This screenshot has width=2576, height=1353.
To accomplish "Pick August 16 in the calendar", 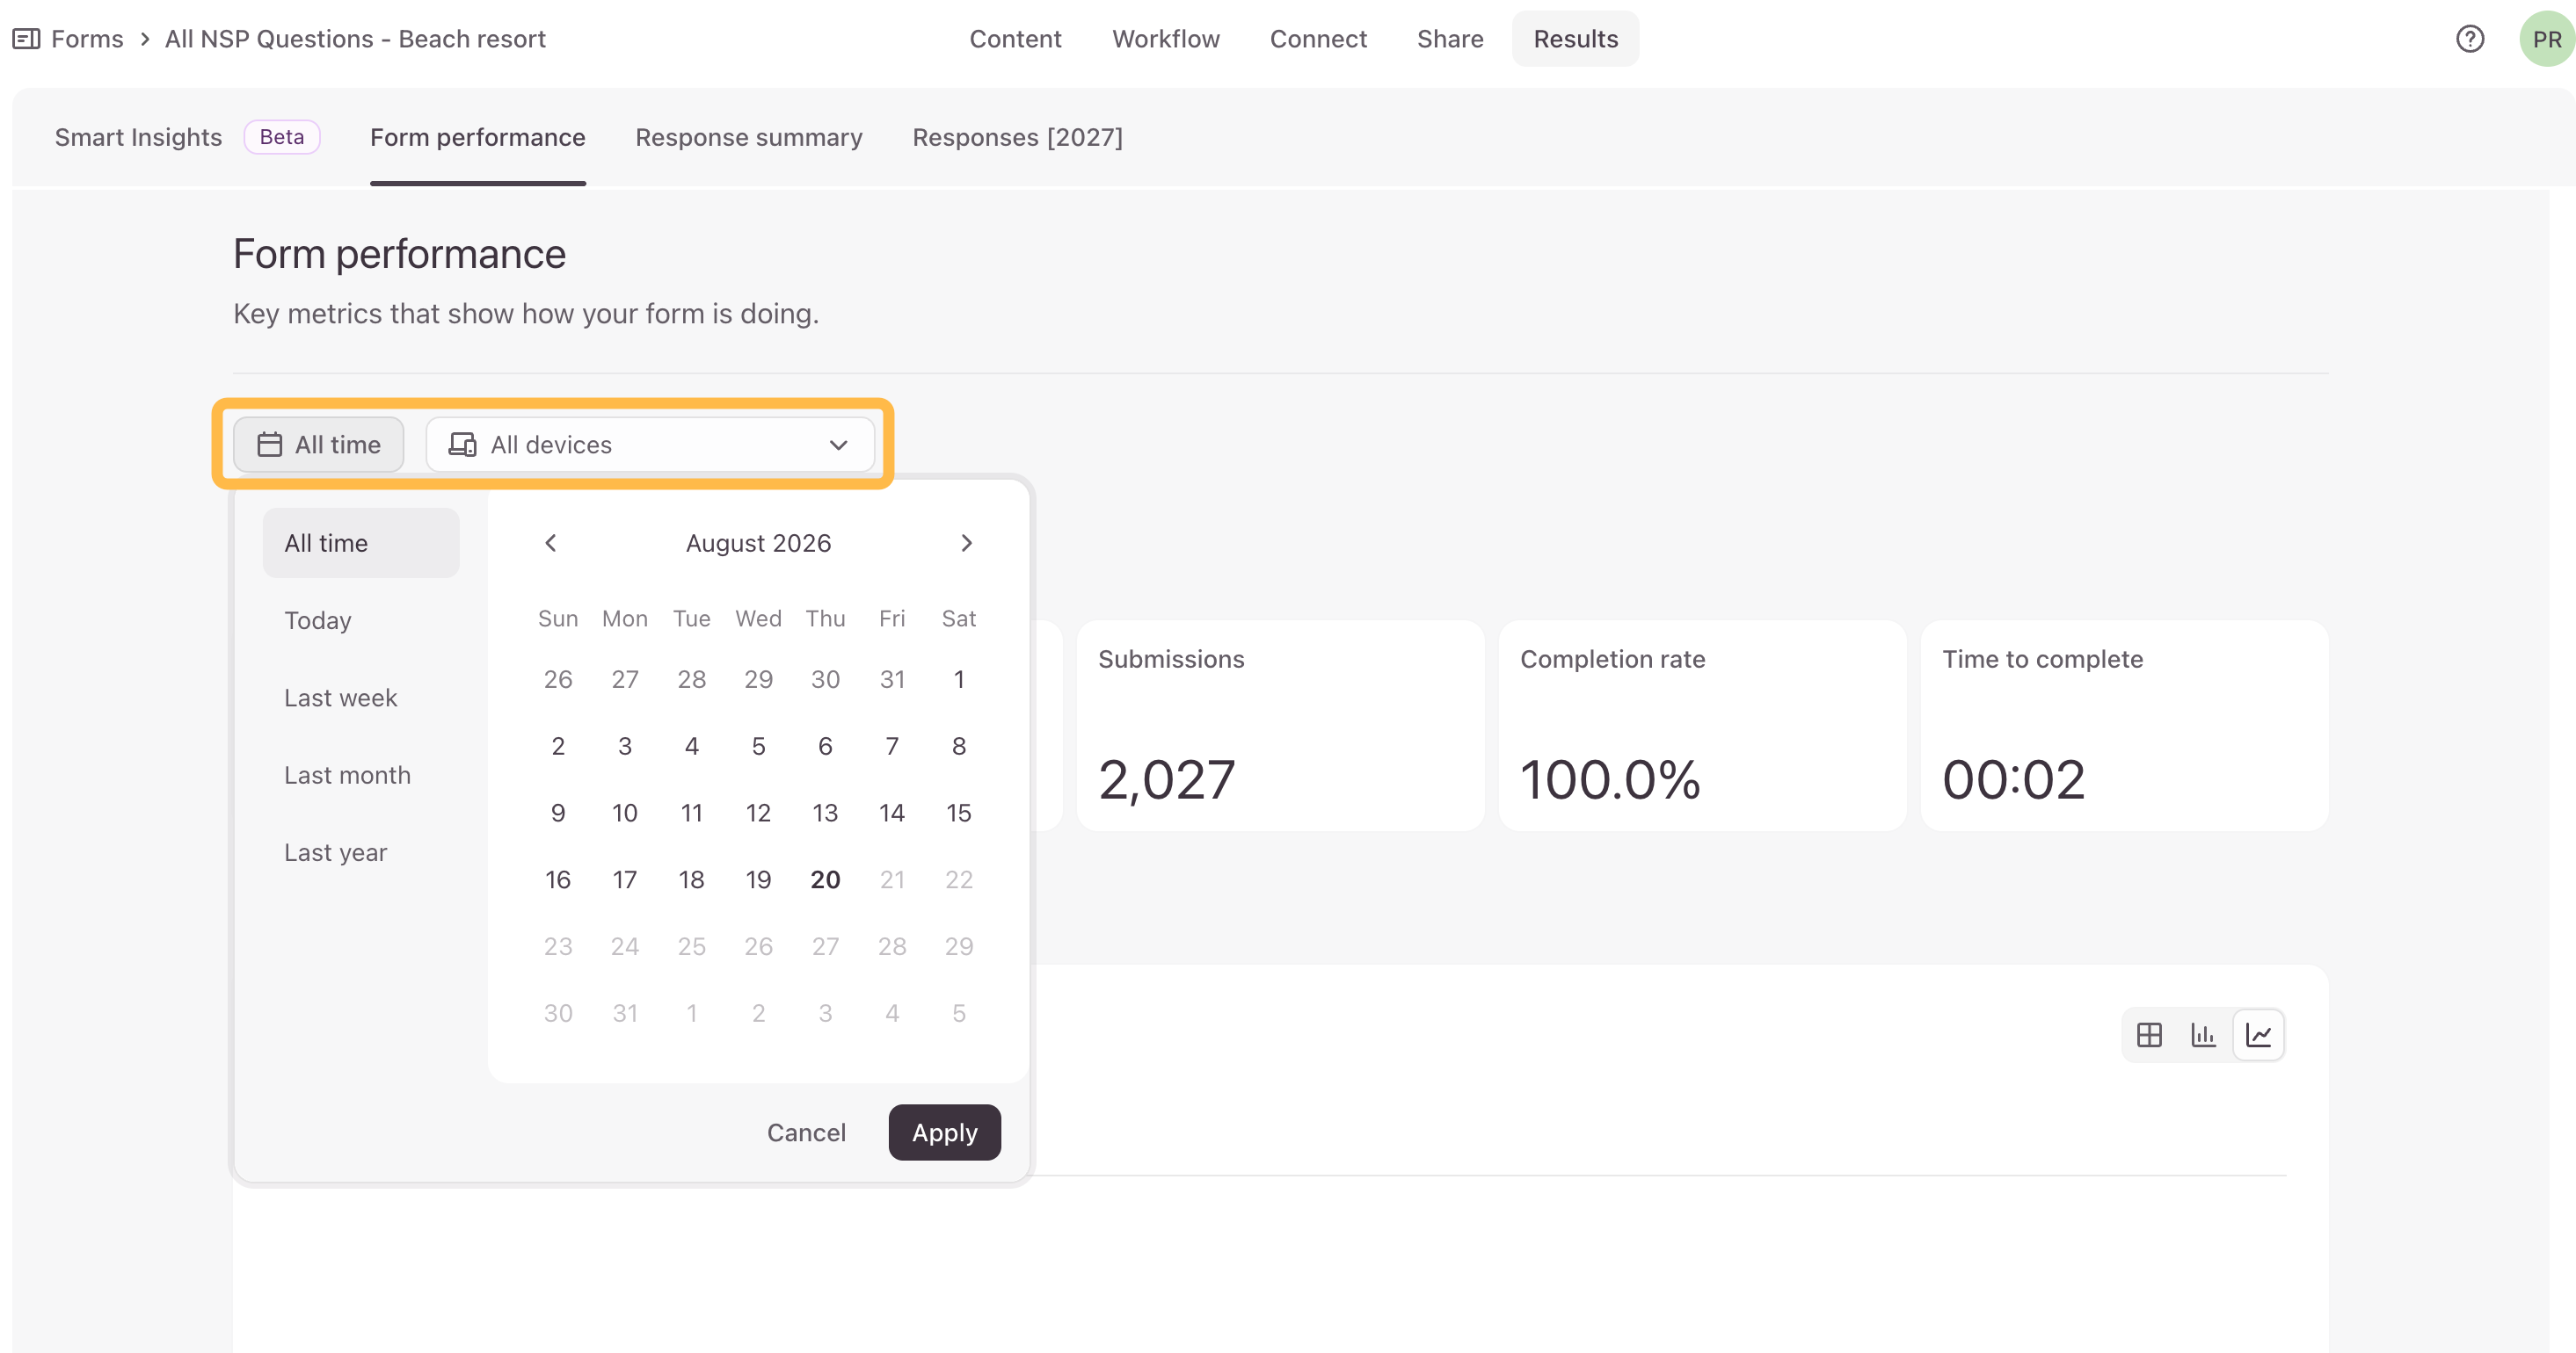I will [x=558, y=880].
